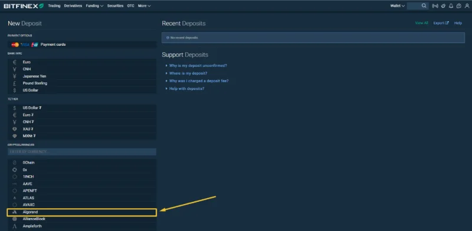Screen dimensions: 472x231
Task: Open the Securities menu item
Action: click(x=115, y=6)
